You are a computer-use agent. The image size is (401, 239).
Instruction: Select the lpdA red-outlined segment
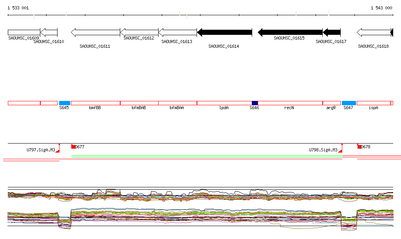(224, 103)
